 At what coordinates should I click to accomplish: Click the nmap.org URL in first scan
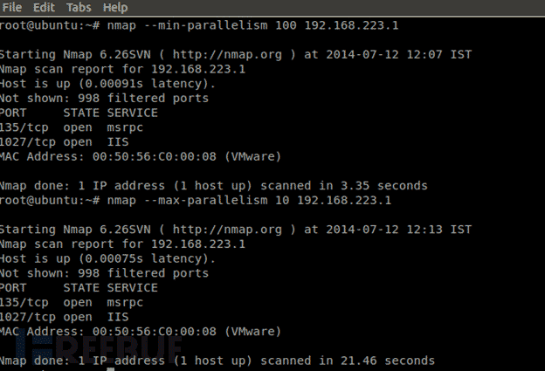click(x=238, y=54)
